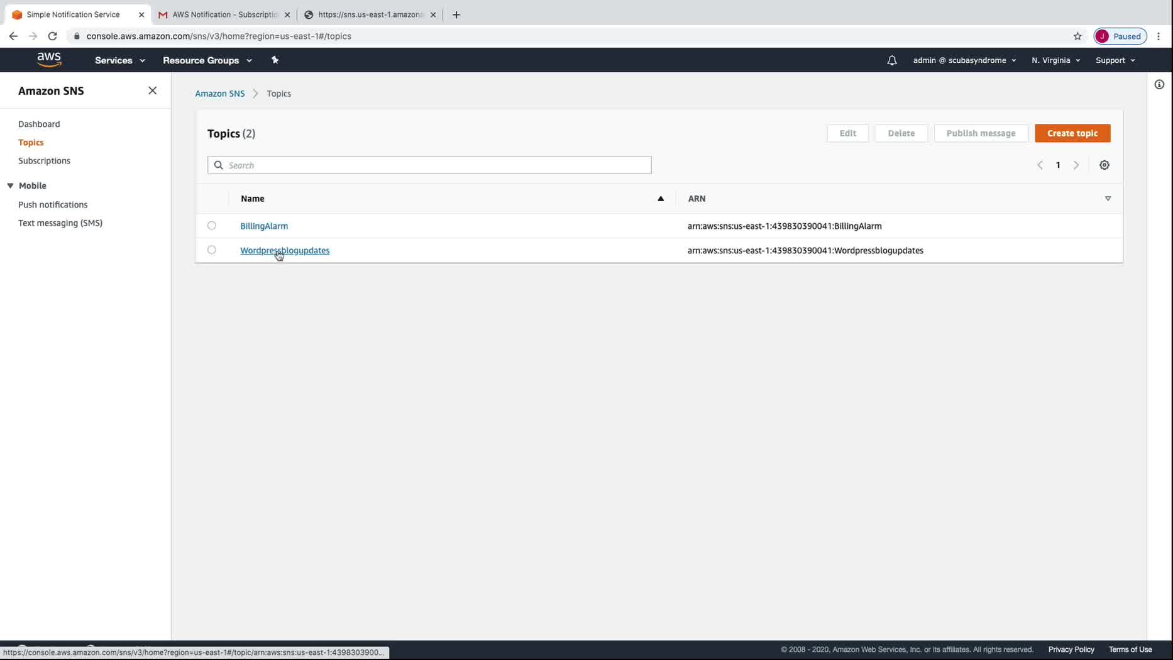Screen dimensions: 1173x660
Task: Open Push notifications in sidebar
Action: point(53,205)
